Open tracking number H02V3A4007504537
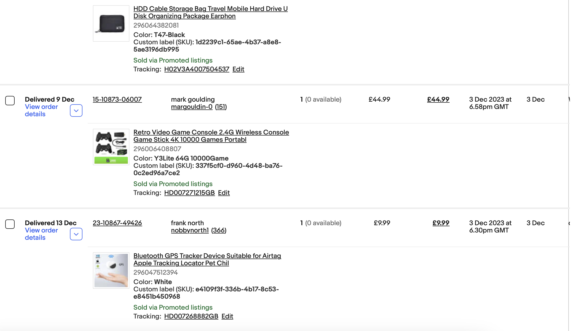This screenshot has height=331, width=573. click(x=197, y=69)
